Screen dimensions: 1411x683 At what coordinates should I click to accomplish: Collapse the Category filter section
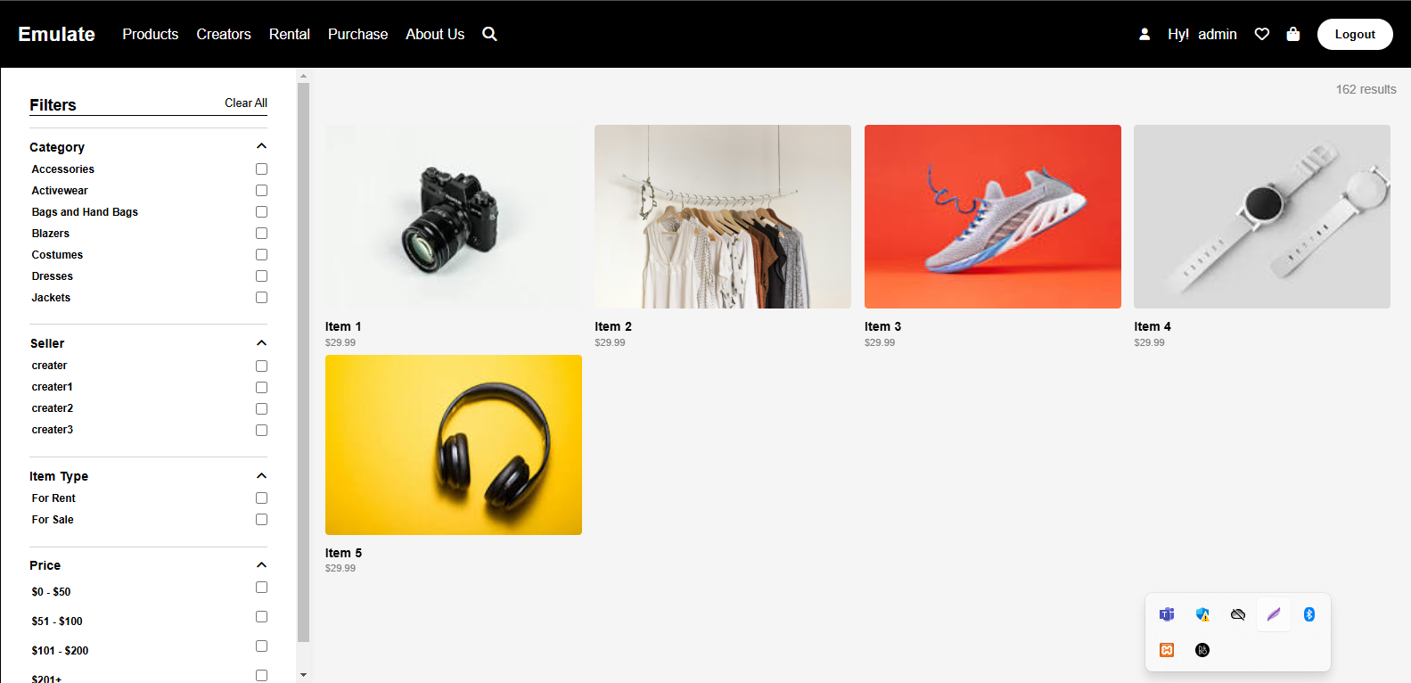point(261,146)
